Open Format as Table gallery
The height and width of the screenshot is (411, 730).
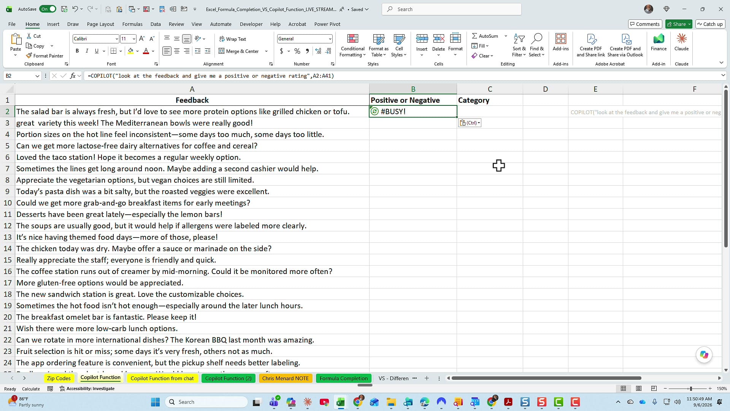[379, 45]
